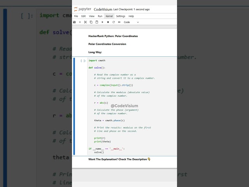Open the View menu
This screenshot has height=187, width=249.
click(x=92, y=16)
